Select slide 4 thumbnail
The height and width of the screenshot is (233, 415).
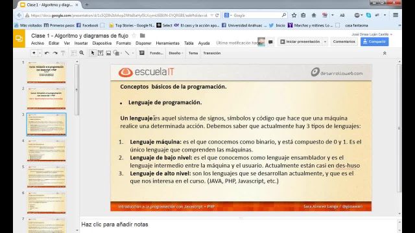click(x=46, y=150)
